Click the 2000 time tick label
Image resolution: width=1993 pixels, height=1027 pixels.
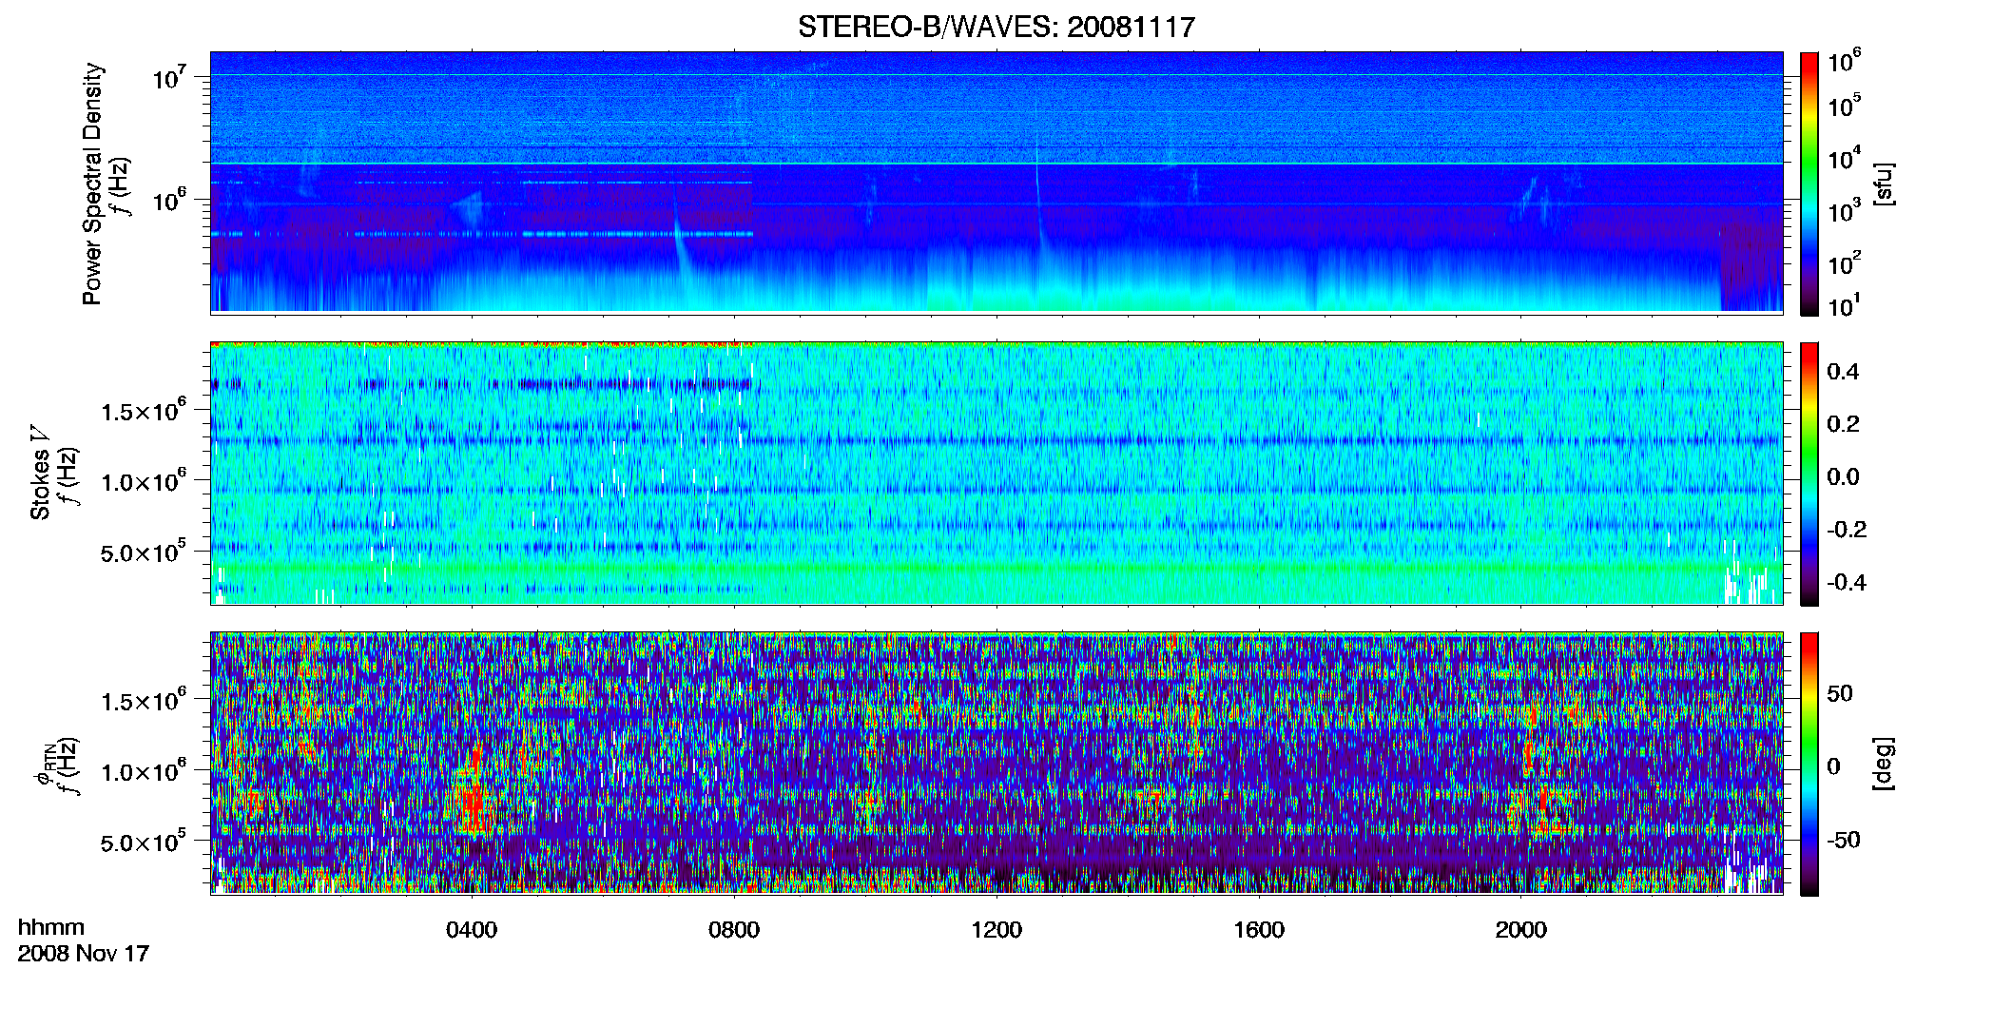click(x=1521, y=929)
